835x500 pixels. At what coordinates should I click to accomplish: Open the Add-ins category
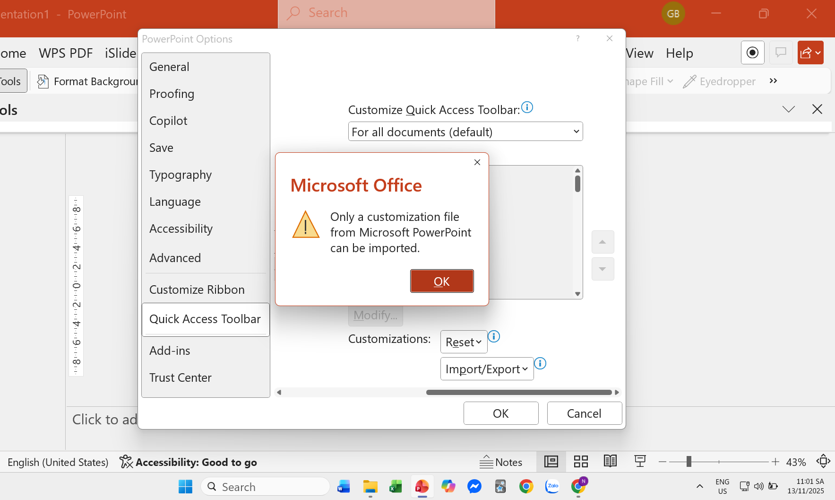206,351
